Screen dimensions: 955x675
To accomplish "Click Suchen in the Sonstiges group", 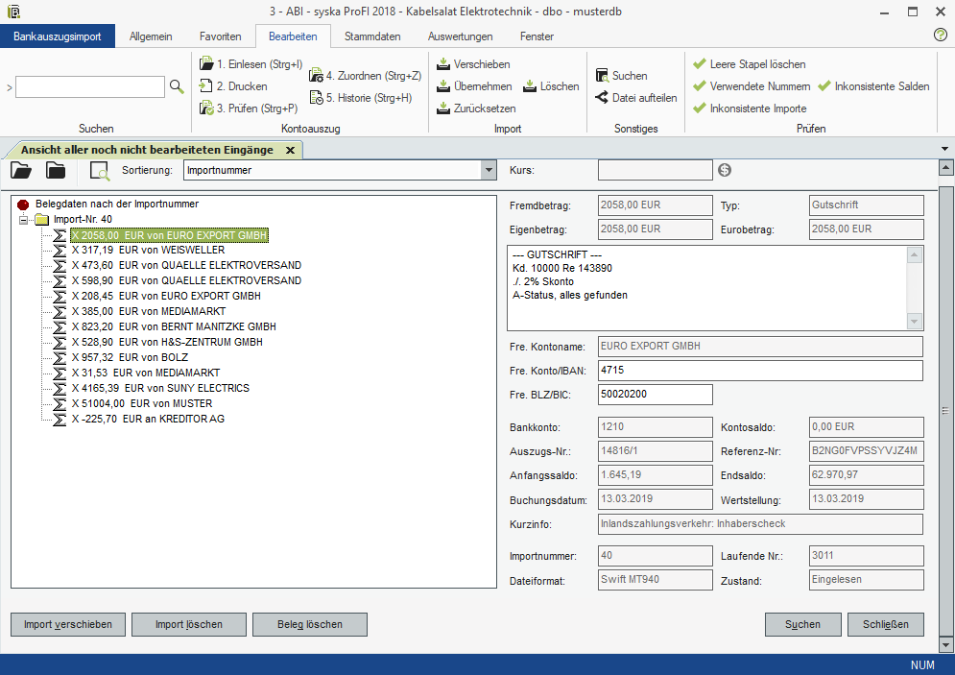I will coord(621,76).
